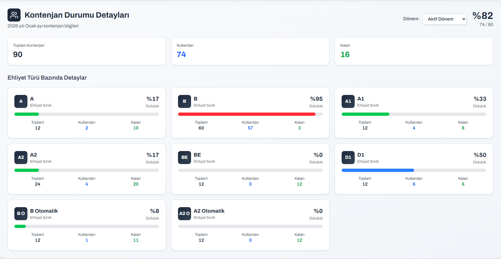Click the green A1 occupancy progress bar
The height and width of the screenshot is (259, 501).
tap(365, 114)
